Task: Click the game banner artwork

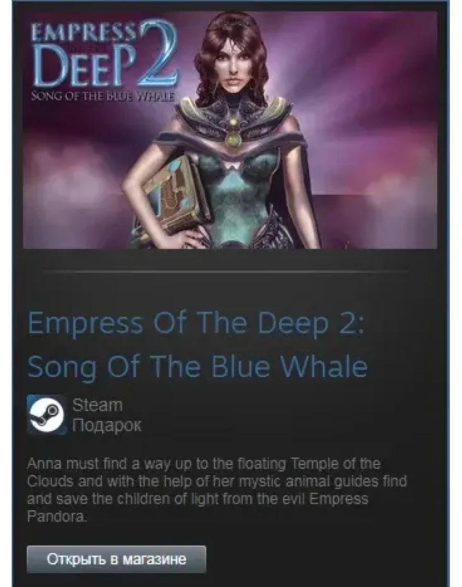Action: point(230,129)
